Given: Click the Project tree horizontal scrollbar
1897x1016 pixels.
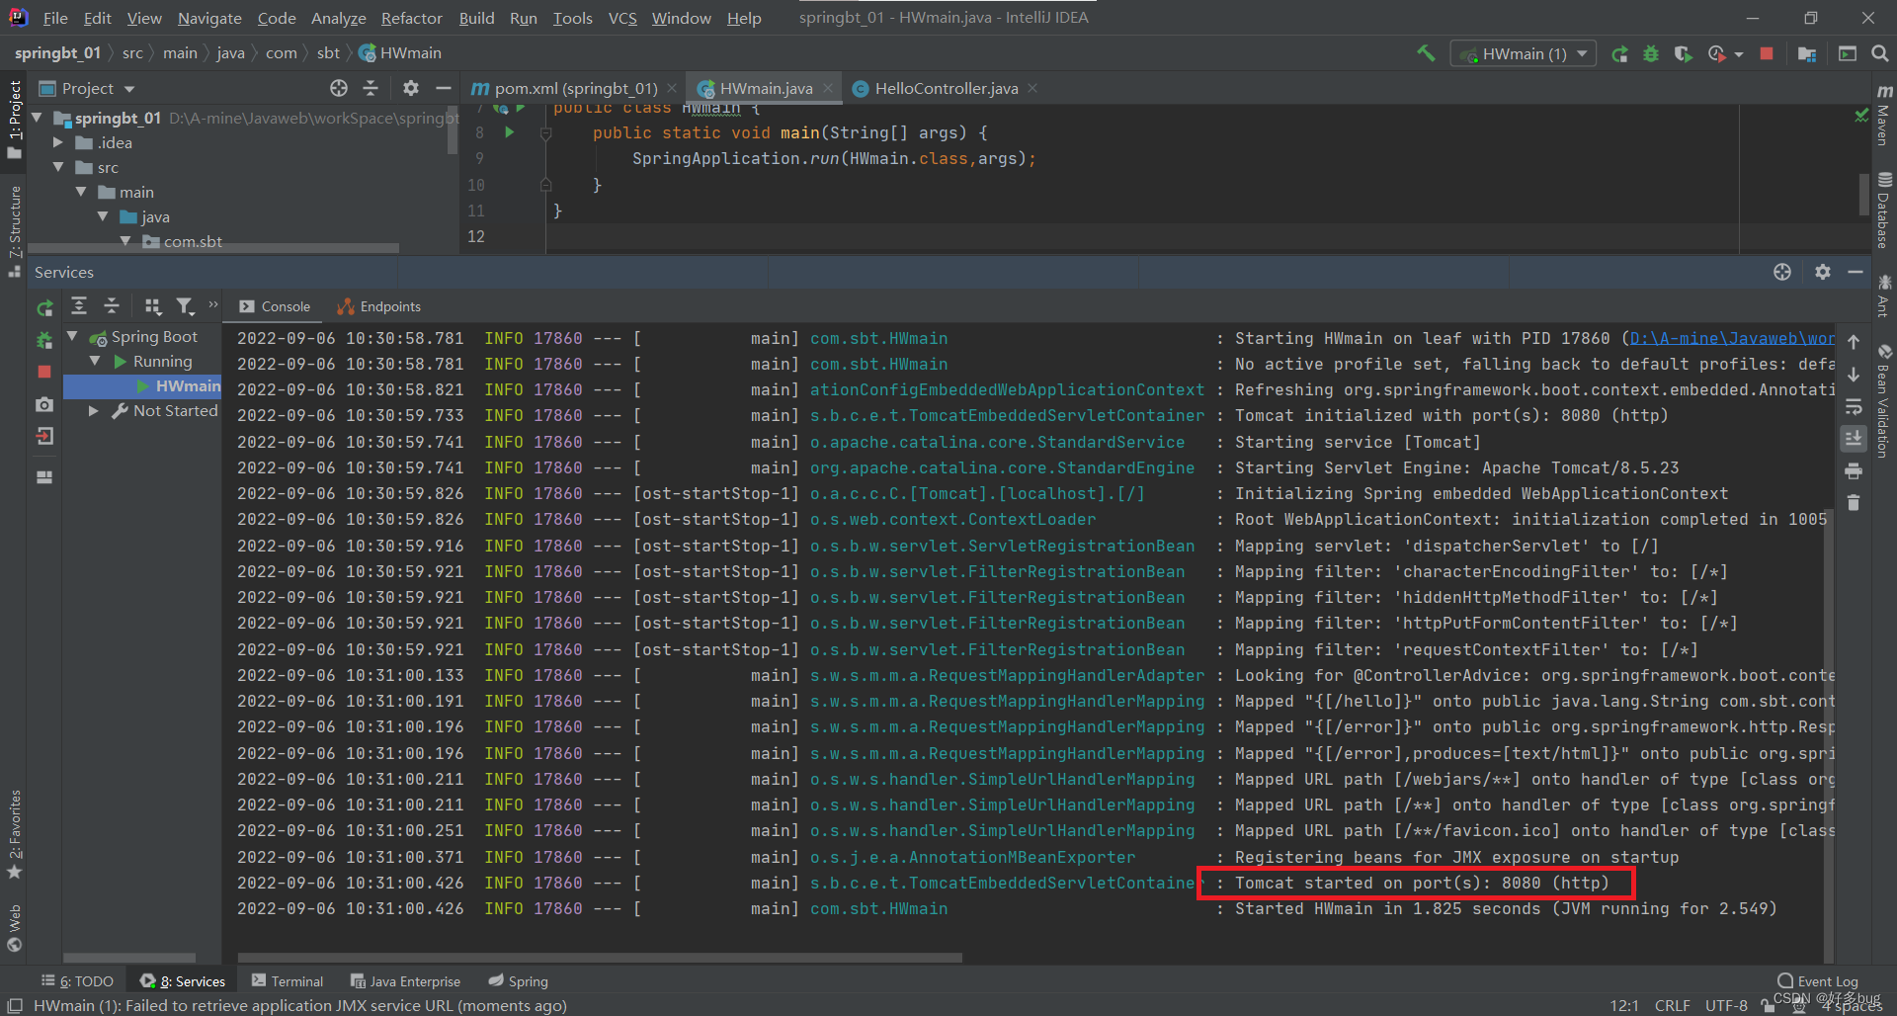Looking at the screenshot, I should pos(213,248).
